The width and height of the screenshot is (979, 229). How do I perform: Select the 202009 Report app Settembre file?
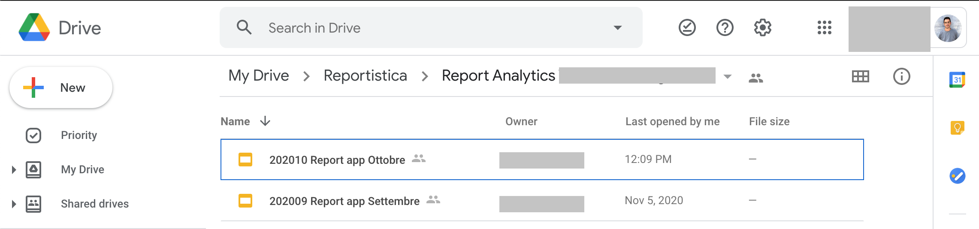[344, 201]
